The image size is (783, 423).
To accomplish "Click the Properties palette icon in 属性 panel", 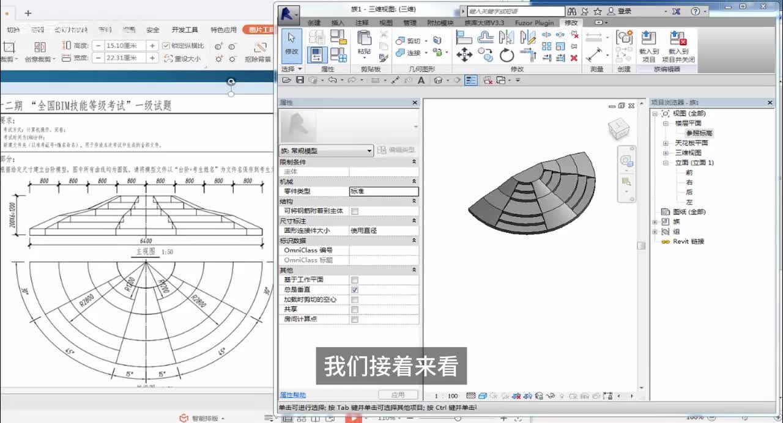I will (x=317, y=54).
